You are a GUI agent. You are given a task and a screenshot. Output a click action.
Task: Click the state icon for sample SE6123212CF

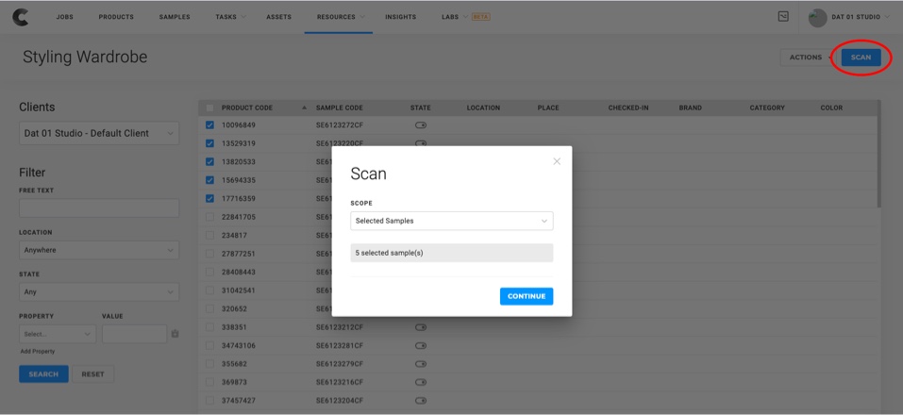420,327
